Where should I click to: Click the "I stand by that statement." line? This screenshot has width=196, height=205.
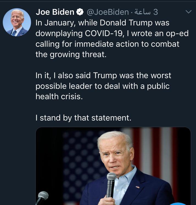pos(83,118)
